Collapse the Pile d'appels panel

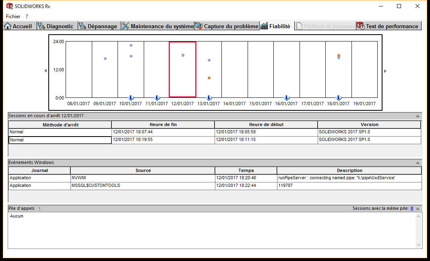pyautogui.click(x=418, y=209)
